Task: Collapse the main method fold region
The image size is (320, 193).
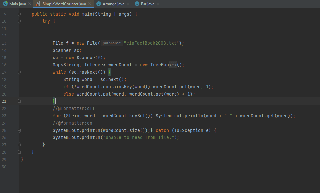Action: [19, 14]
